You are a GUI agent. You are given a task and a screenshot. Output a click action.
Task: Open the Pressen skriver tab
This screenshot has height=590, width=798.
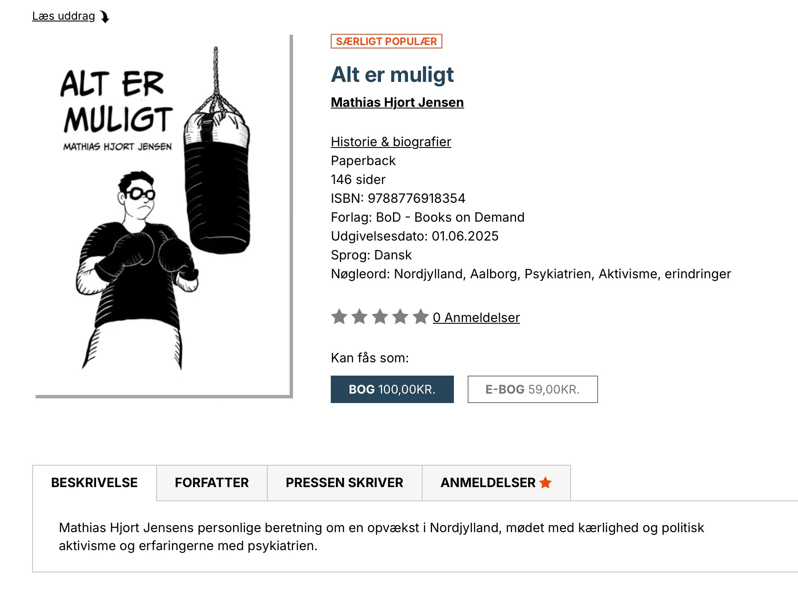pos(345,483)
